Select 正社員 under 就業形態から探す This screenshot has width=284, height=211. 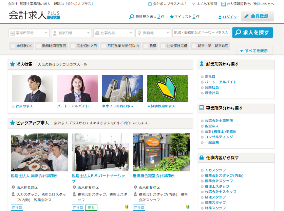pos(210,77)
